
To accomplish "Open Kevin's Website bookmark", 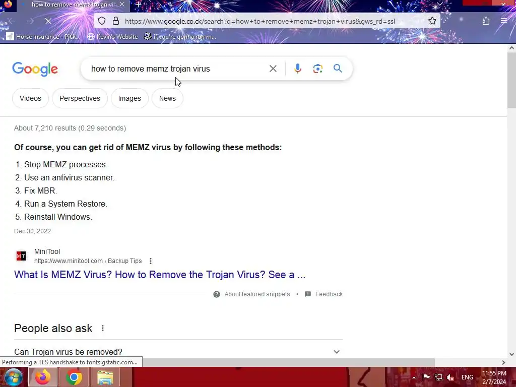I will tap(112, 36).
